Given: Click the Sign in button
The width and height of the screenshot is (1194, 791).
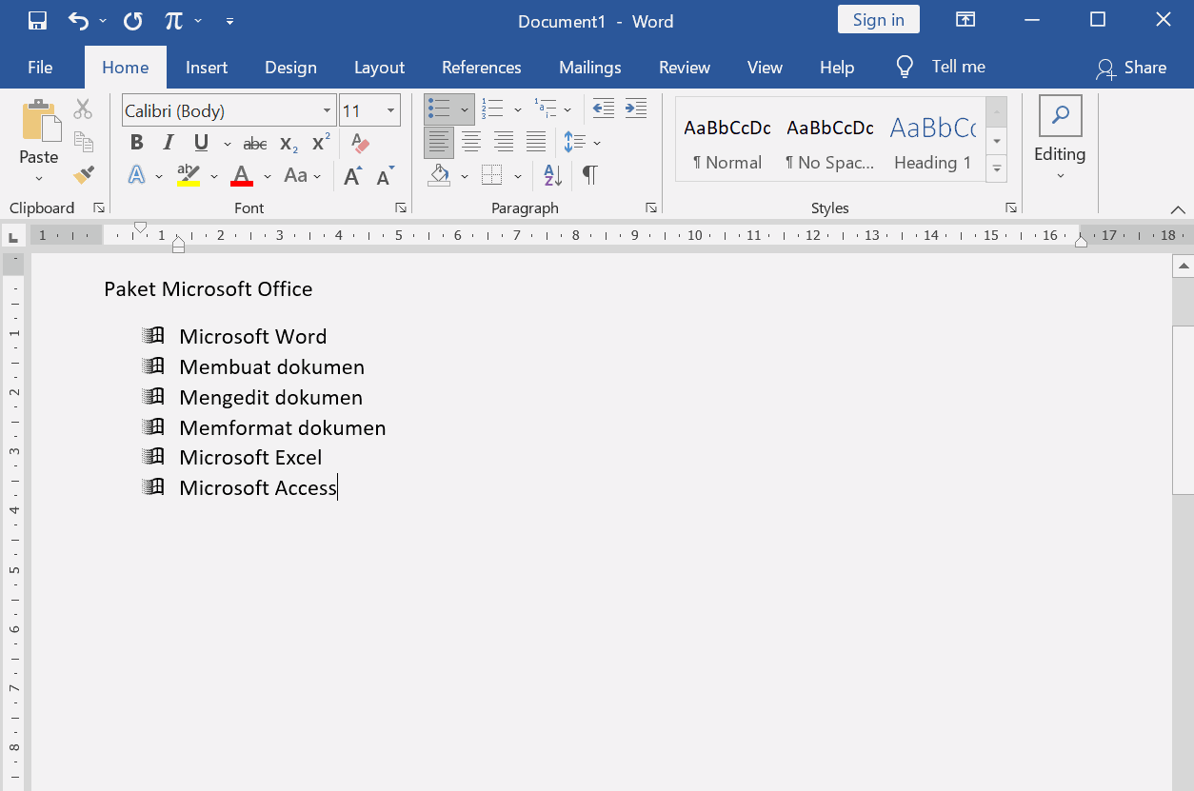Looking at the screenshot, I should point(878,19).
